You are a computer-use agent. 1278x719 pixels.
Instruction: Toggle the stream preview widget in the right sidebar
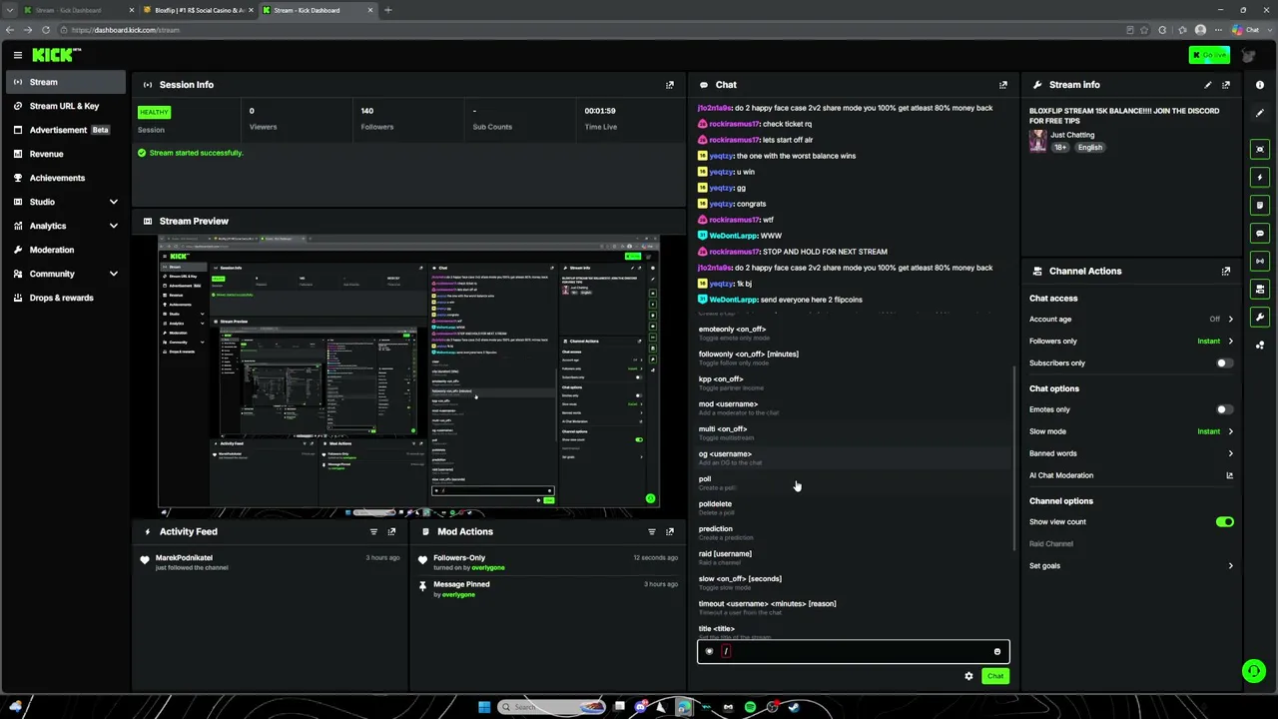(1260, 149)
